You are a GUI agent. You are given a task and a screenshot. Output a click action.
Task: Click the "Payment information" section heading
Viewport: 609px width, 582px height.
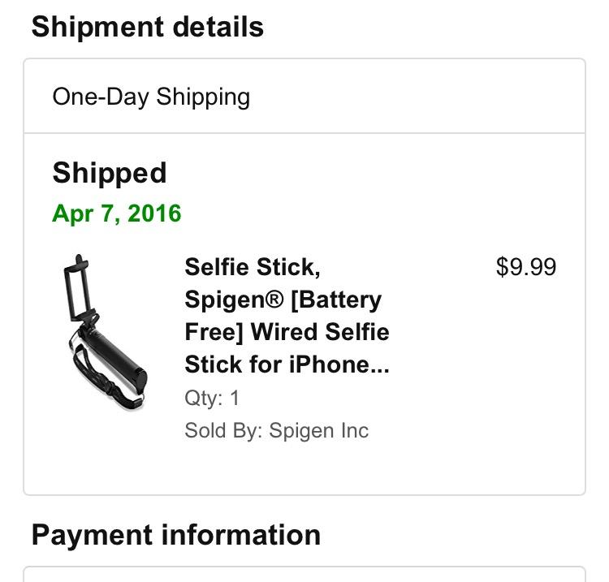[175, 535]
